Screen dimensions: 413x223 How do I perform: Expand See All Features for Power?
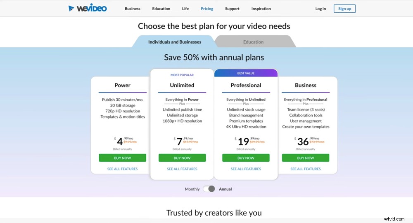coord(122,169)
